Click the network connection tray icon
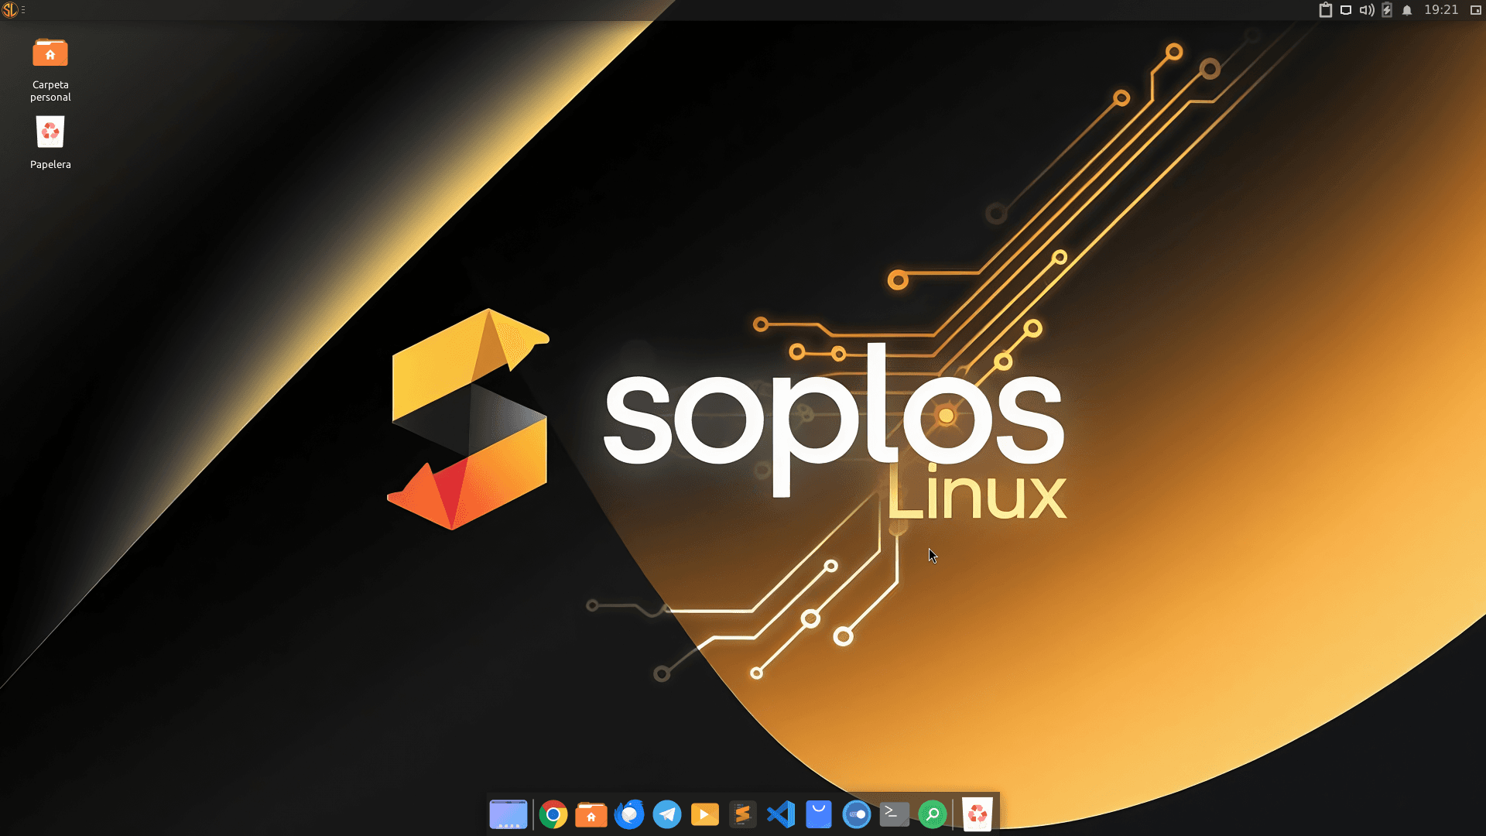 1346,10
